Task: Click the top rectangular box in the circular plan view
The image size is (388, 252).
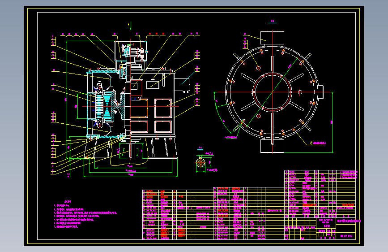Action: [x=272, y=38]
